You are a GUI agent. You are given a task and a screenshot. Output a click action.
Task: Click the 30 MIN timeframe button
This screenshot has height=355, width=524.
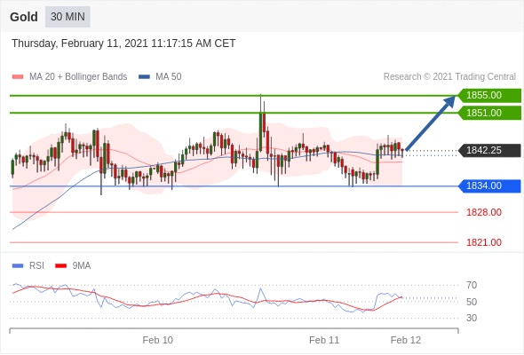[x=67, y=17]
